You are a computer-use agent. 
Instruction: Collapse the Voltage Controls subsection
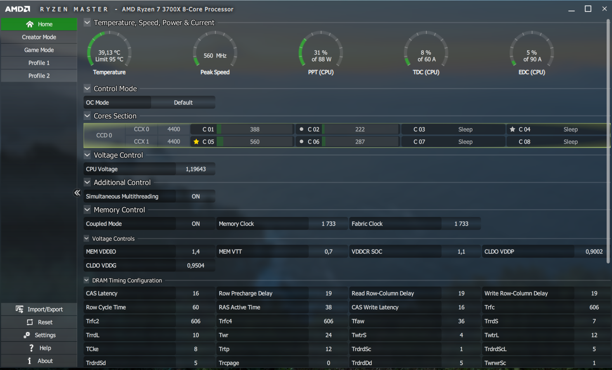coord(86,238)
